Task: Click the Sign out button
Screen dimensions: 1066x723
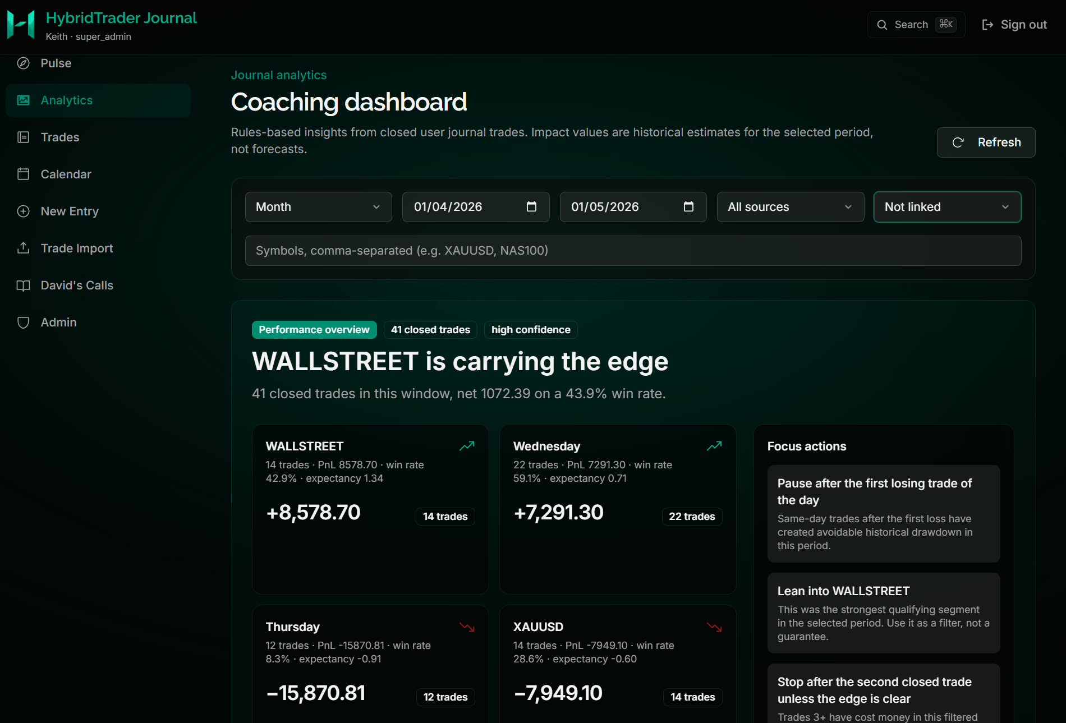Action: 1014,25
